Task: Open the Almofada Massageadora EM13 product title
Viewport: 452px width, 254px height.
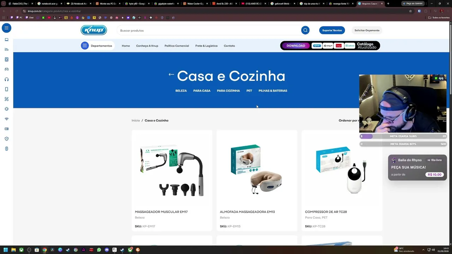Action: (247, 212)
